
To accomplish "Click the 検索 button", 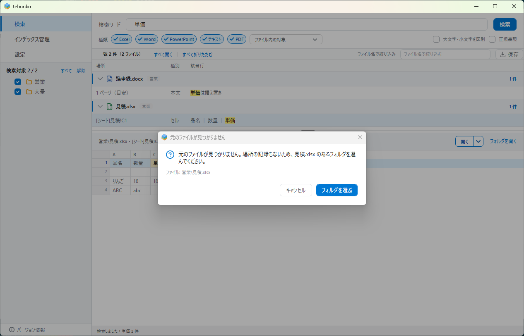I will coord(505,24).
